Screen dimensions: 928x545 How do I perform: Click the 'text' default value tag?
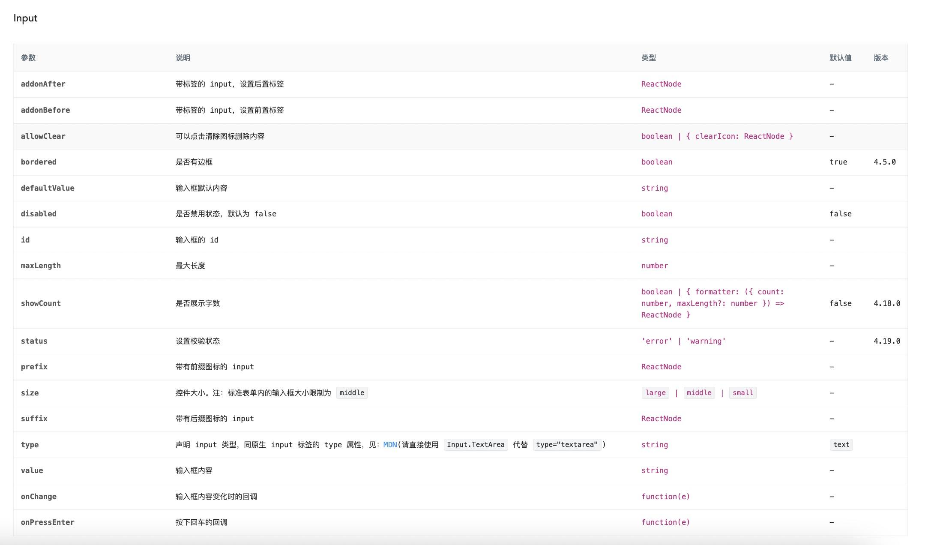coord(841,445)
